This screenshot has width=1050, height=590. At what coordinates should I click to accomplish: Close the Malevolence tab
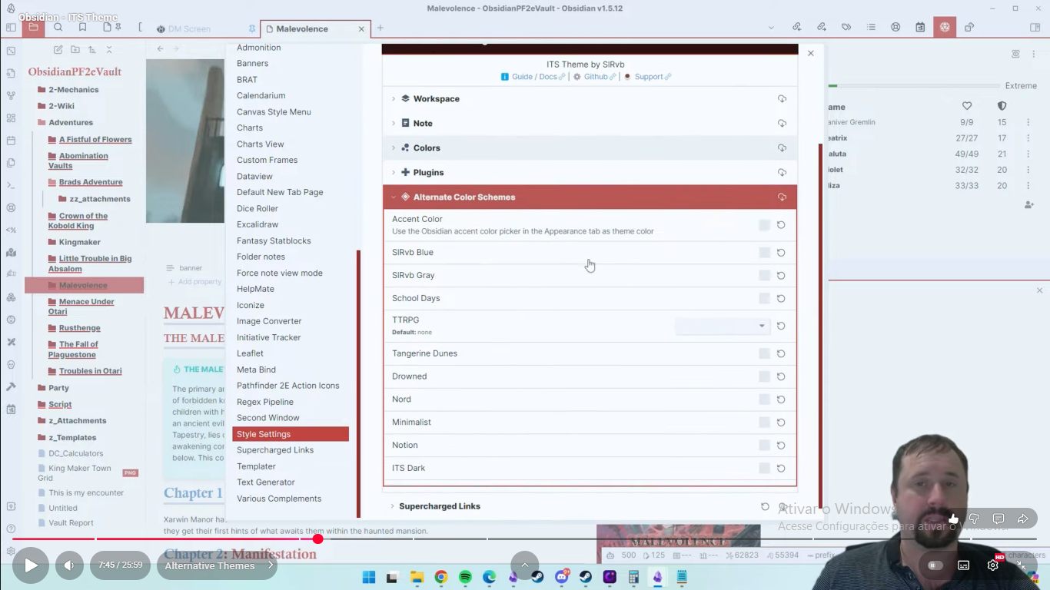pos(361,29)
